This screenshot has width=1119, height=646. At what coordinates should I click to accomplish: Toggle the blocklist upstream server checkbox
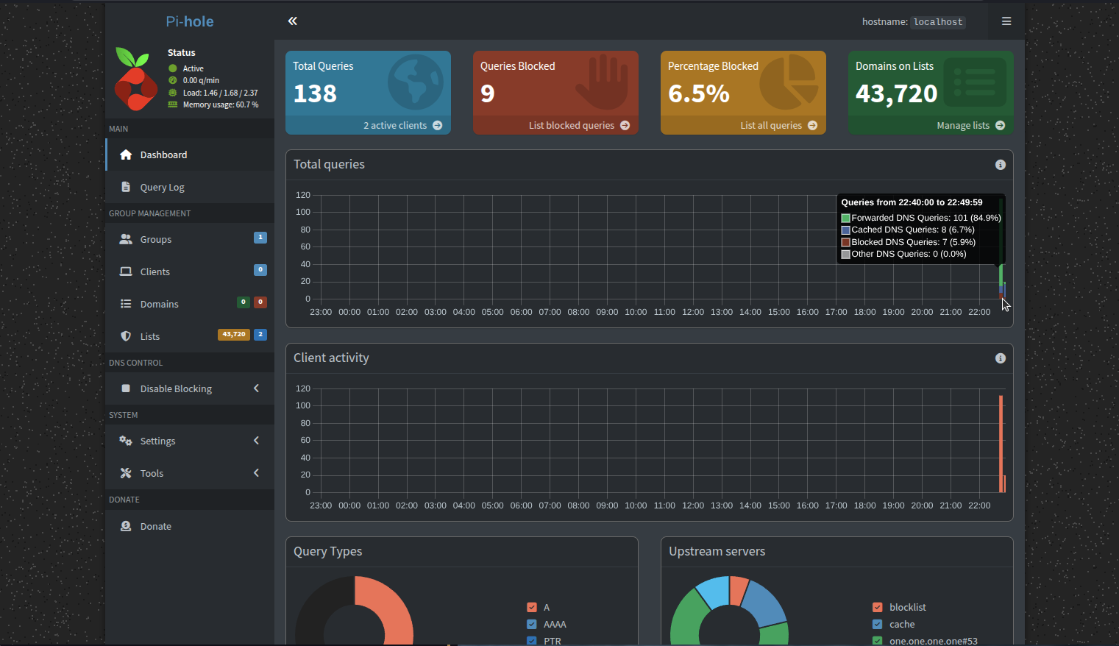click(877, 607)
